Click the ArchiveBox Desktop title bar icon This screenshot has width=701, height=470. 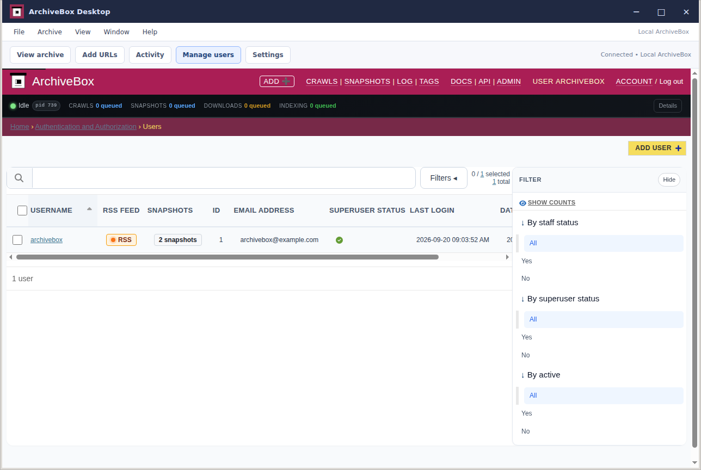point(17,11)
